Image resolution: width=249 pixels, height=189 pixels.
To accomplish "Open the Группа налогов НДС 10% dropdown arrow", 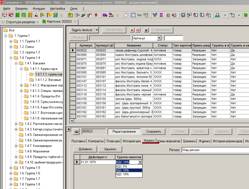I will pos(140,162).
